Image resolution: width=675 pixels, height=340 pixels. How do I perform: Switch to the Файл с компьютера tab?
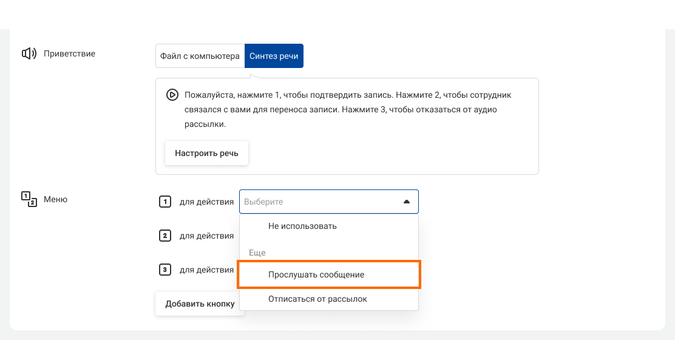pyautogui.click(x=200, y=56)
